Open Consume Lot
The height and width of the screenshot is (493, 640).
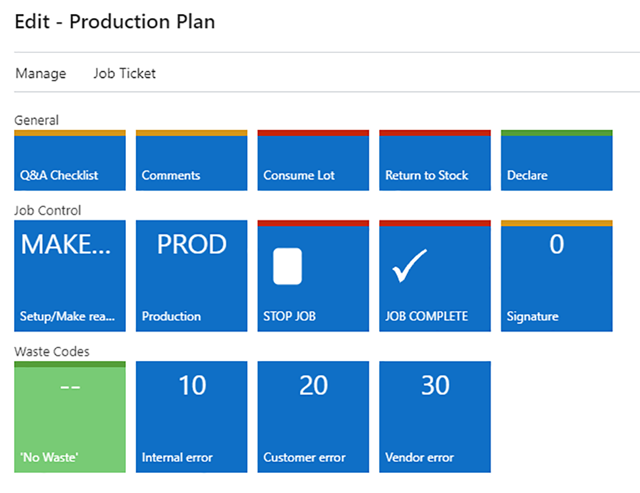pyautogui.click(x=313, y=159)
